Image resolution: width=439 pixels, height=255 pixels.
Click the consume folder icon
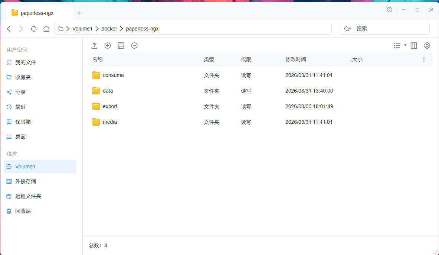click(x=96, y=75)
